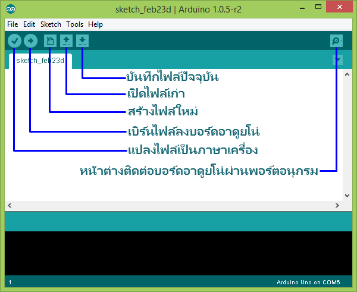Open the Sketch menu
357x292 pixels.
(51, 24)
